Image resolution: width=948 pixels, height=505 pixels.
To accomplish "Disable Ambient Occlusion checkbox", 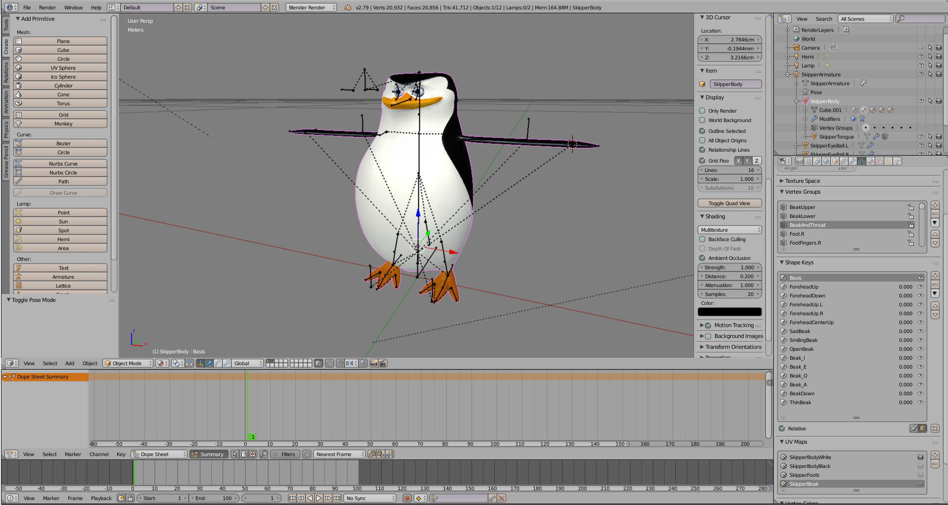I will coord(702,258).
